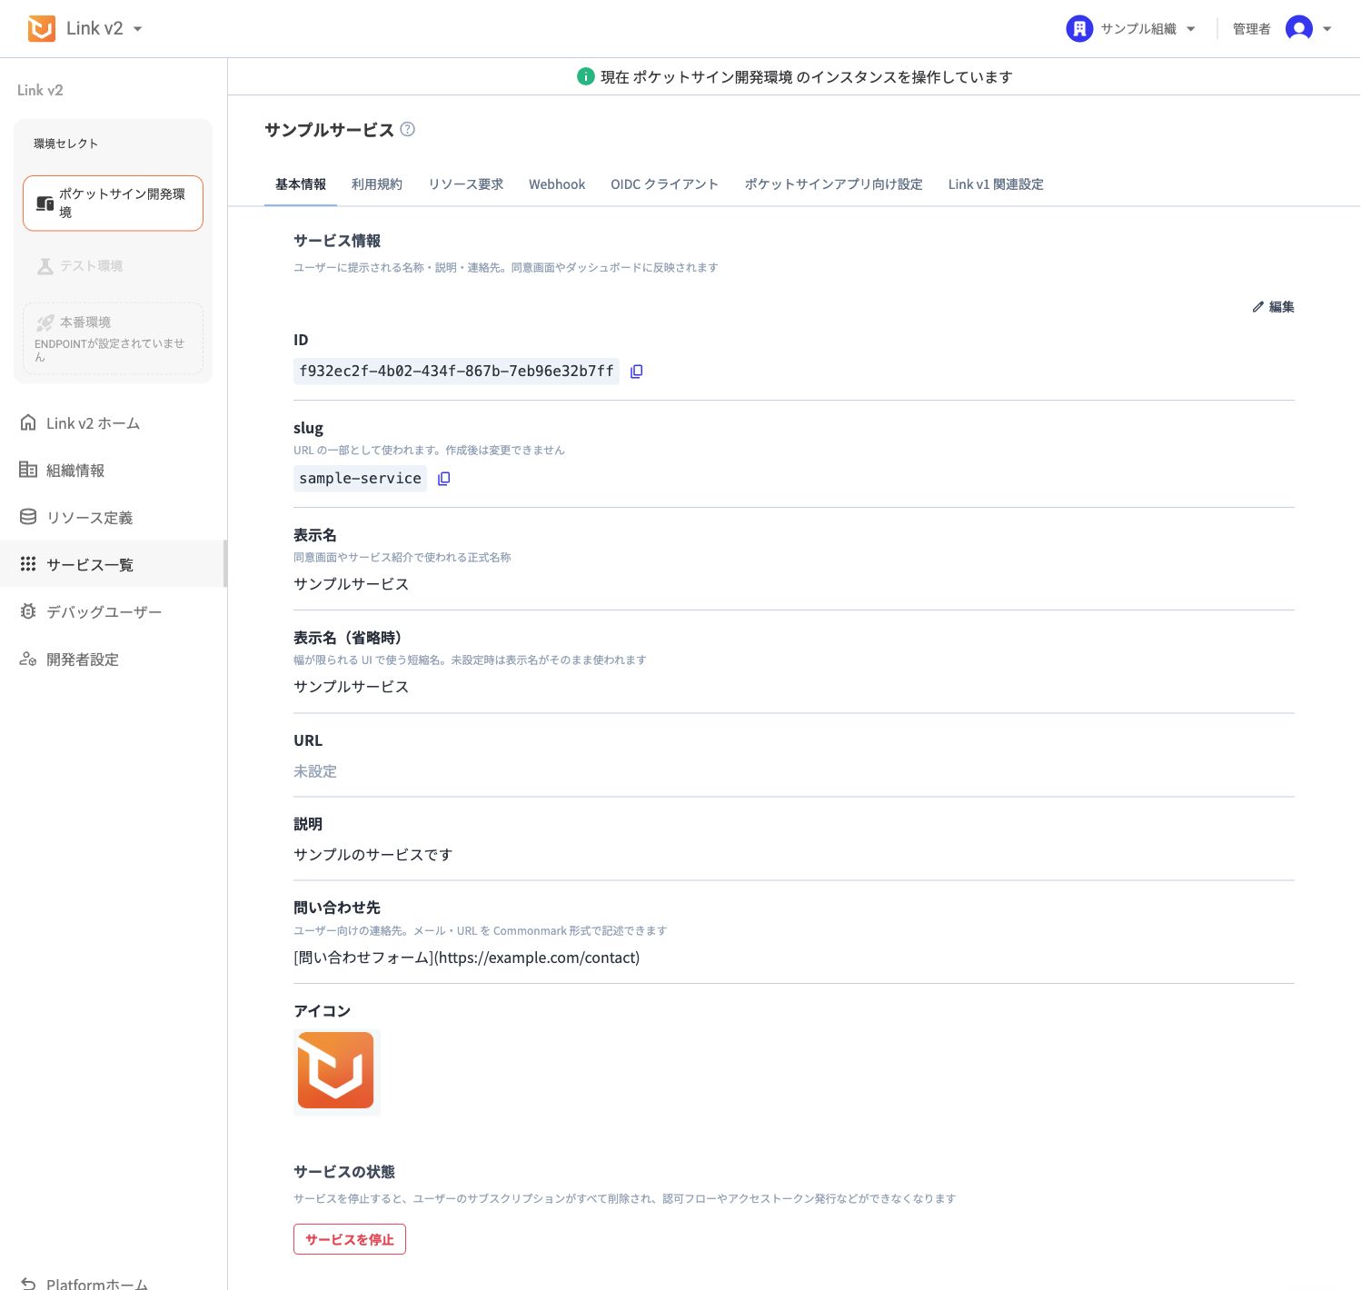
Task: Click the back arrow icon beside Platformホーム
Action: click(x=28, y=1283)
